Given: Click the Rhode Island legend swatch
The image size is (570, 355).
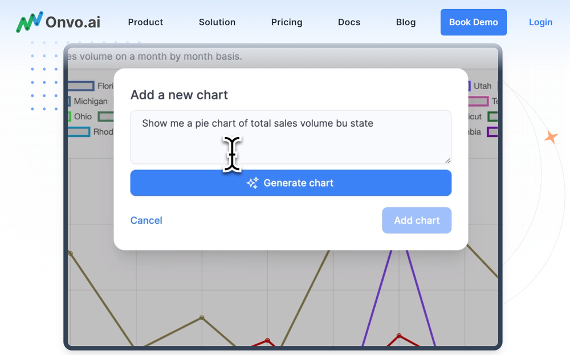Looking at the screenshot, I should pos(79,132).
